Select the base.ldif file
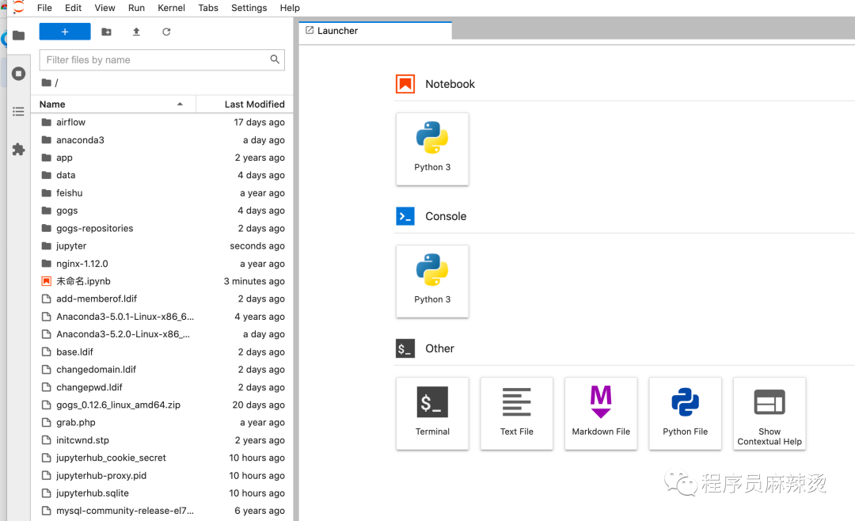855x521 pixels. (162, 352)
